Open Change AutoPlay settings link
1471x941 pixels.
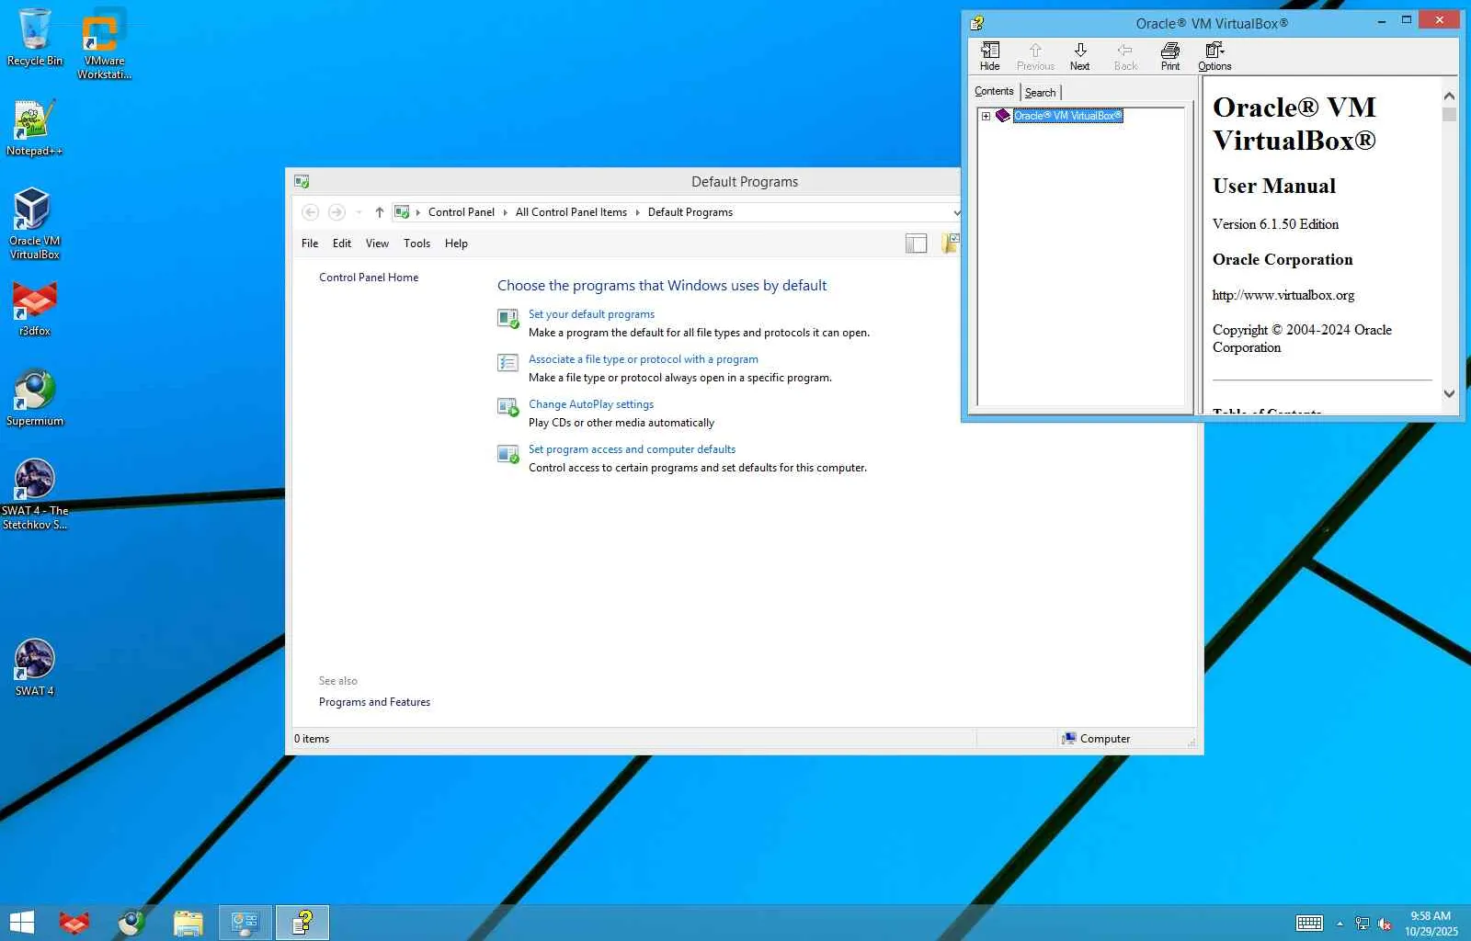[591, 404]
